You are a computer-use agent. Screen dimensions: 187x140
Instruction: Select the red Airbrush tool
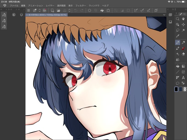pos(183,48)
